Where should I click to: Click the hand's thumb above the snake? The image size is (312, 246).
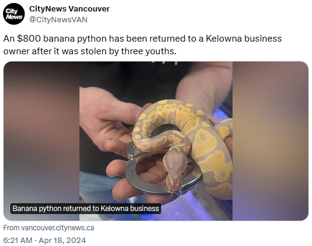[x=121, y=113]
